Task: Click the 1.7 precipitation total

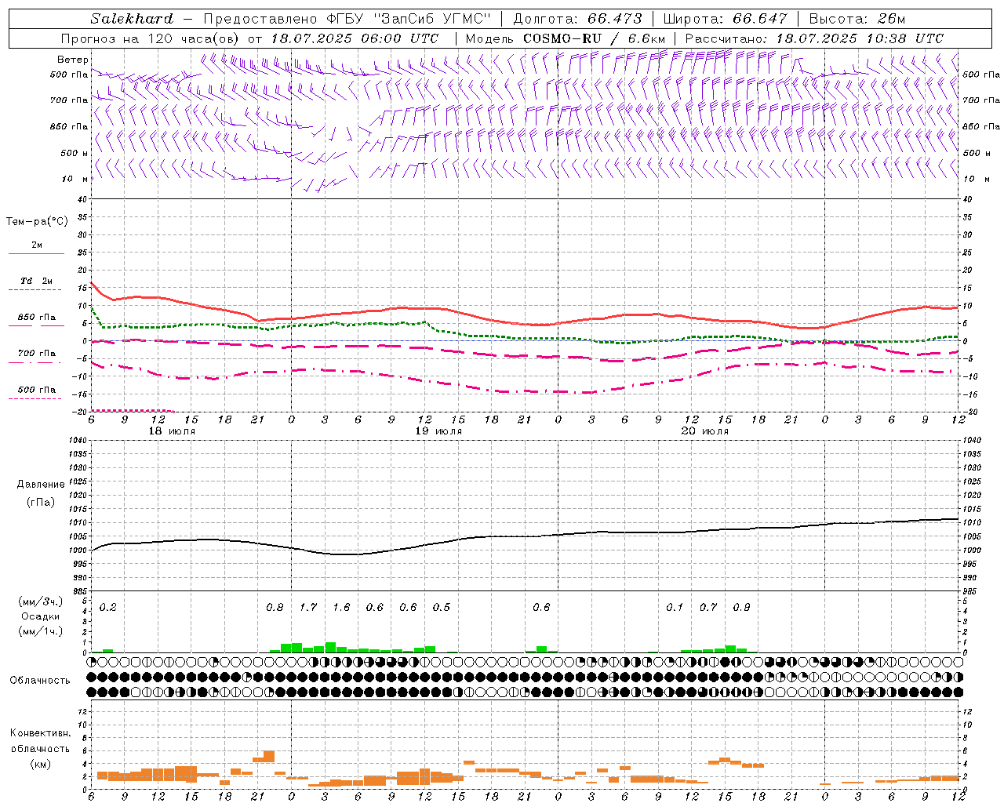Action: (x=308, y=608)
